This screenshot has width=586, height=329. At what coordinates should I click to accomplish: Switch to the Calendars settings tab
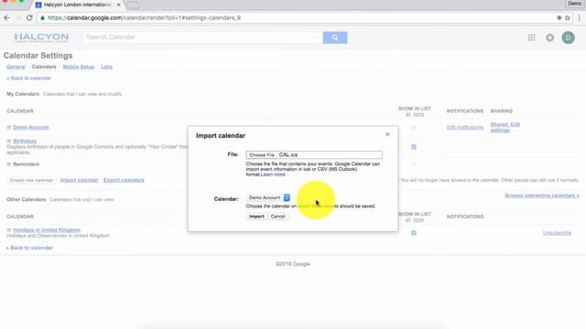coord(44,67)
